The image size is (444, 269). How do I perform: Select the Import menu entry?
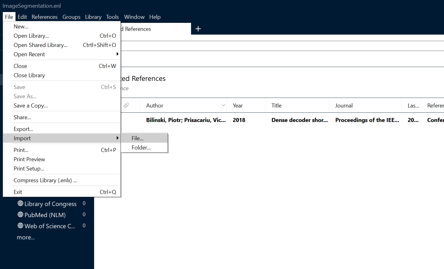62,138
